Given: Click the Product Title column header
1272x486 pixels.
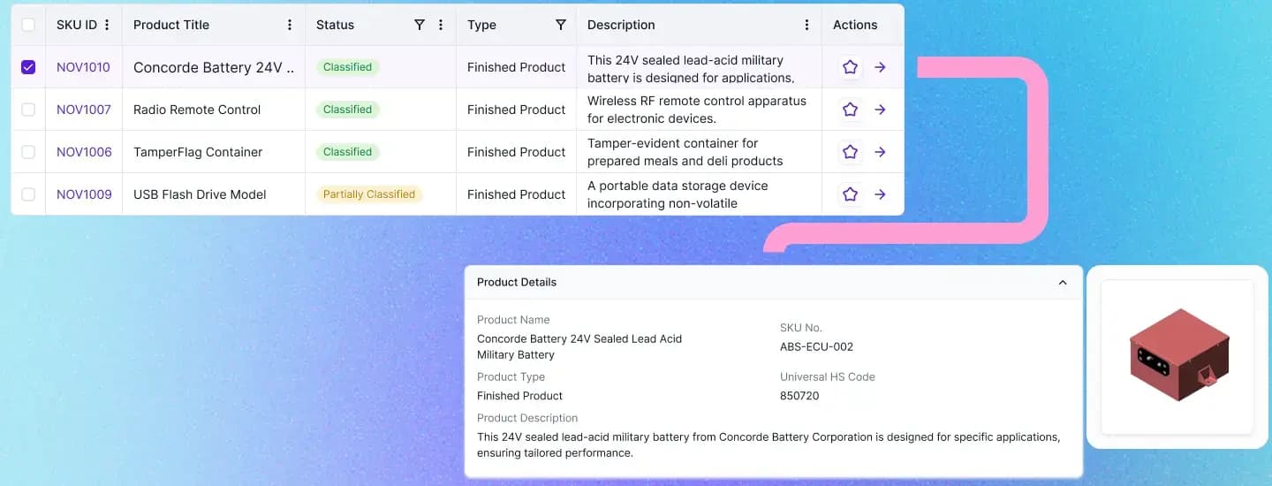Looking at the screenshot, I should click(171, 25).
